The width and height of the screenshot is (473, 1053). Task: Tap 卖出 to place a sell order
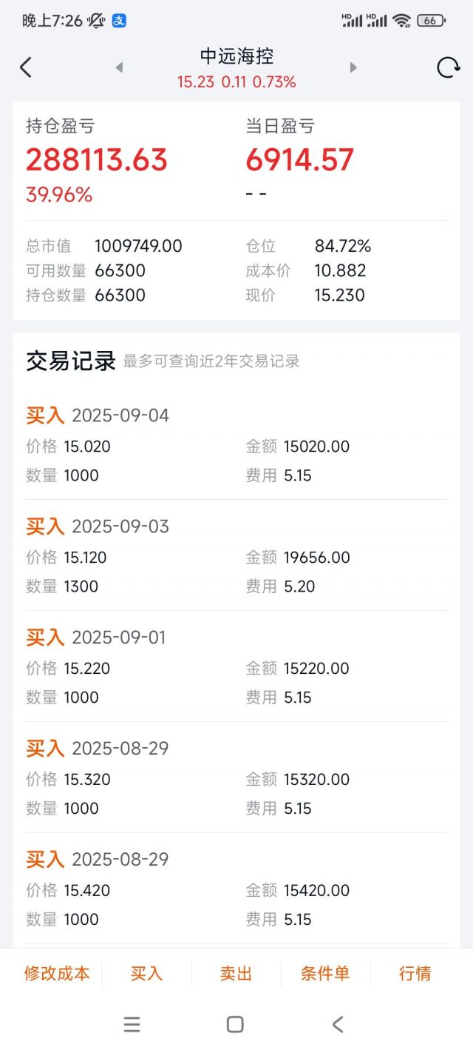pyautogui.click(x=235, y=975)
